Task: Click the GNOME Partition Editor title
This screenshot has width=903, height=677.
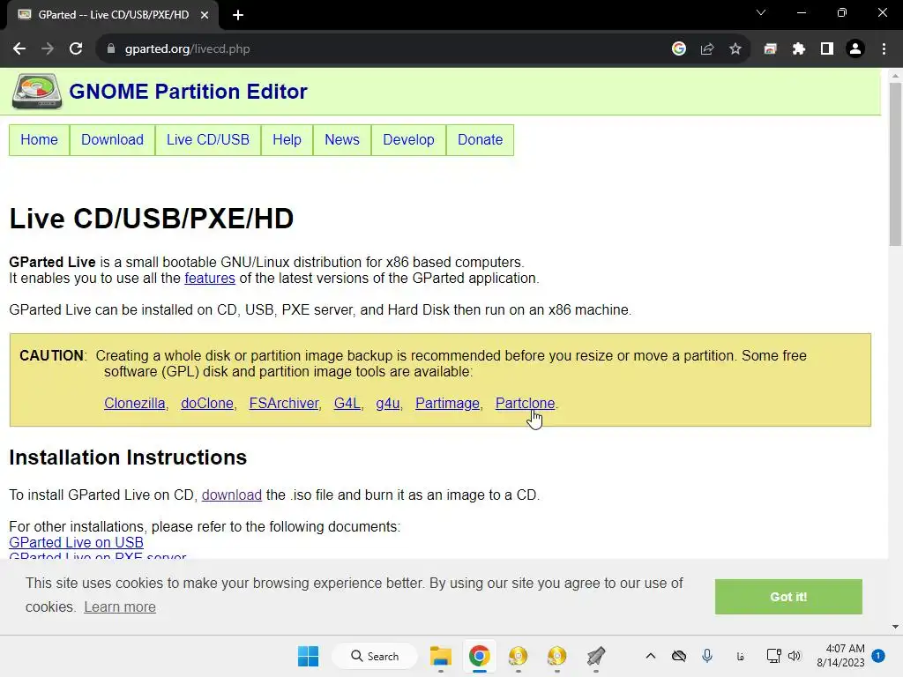Action: click(x=188, y=91)
